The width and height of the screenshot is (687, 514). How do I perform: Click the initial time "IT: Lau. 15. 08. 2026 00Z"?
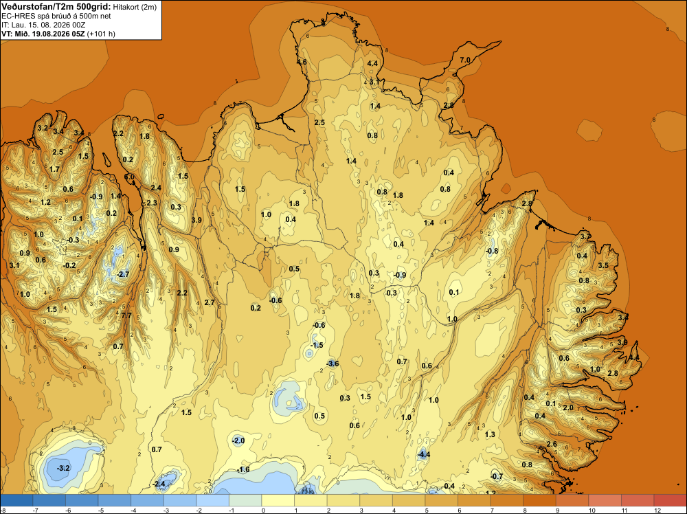[43, 25]
